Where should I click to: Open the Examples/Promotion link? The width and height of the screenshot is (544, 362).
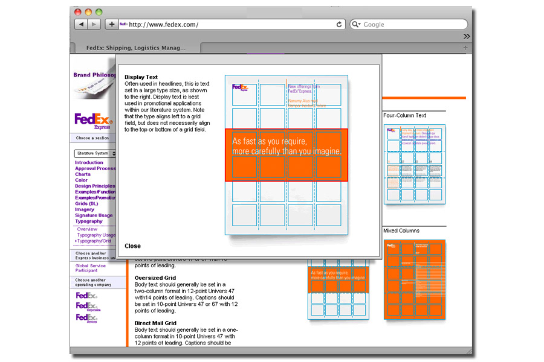(x=96, y=198)
